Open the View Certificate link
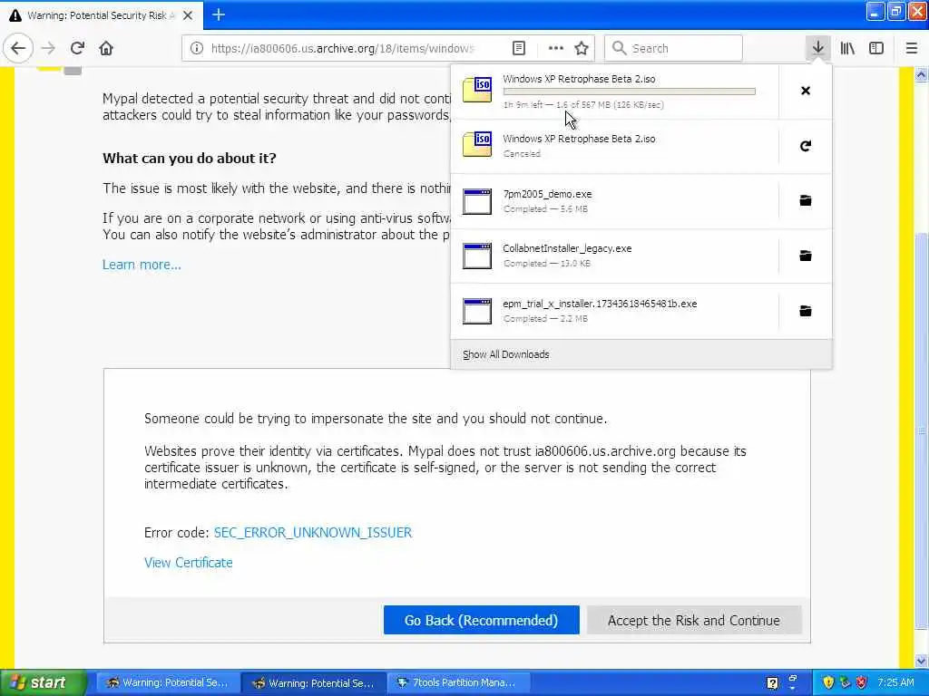Viewport: 929px width, 696px height. pyautogui.click(x=189, y=562)
